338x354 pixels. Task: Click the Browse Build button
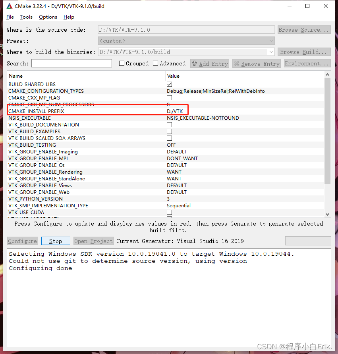coord(304,51)
